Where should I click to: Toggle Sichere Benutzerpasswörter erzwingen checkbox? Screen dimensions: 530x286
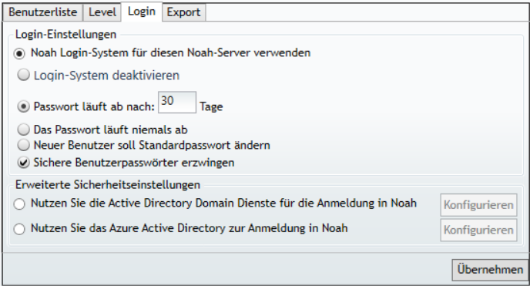tap(23, 163)
